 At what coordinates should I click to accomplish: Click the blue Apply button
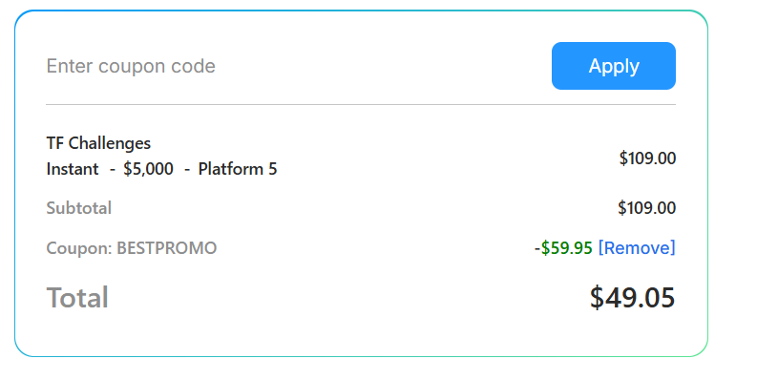point(614,66)
